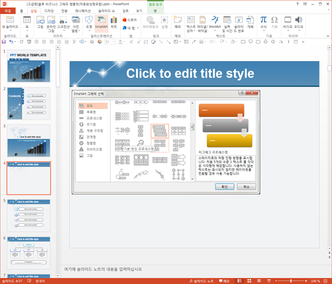Select All (모두) SmartArt category

coord(93,106)
